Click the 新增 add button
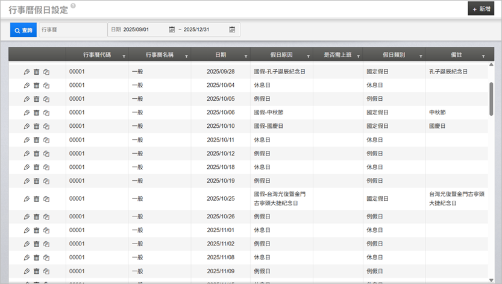Viewport: 502px width, 284px height. [x=481, y=9]
